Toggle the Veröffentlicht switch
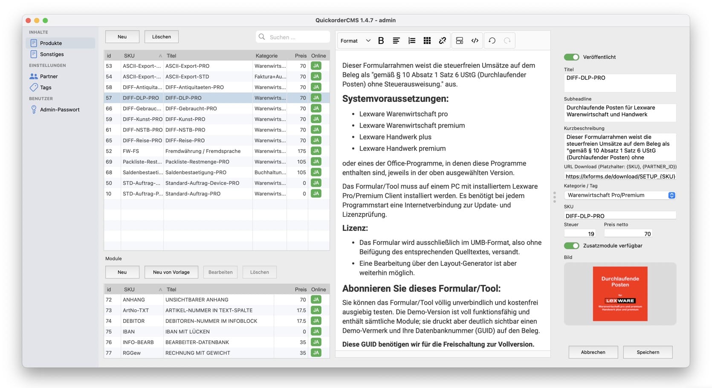The image size is (712, 388). tap(571, 57)
